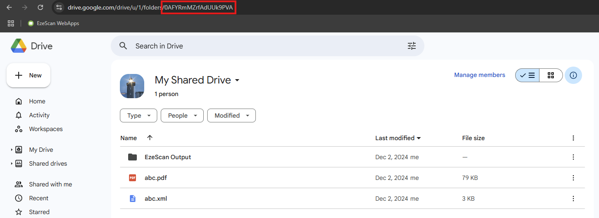
Task: Open more actions for abc.pdf
Action: coord(573,178)
